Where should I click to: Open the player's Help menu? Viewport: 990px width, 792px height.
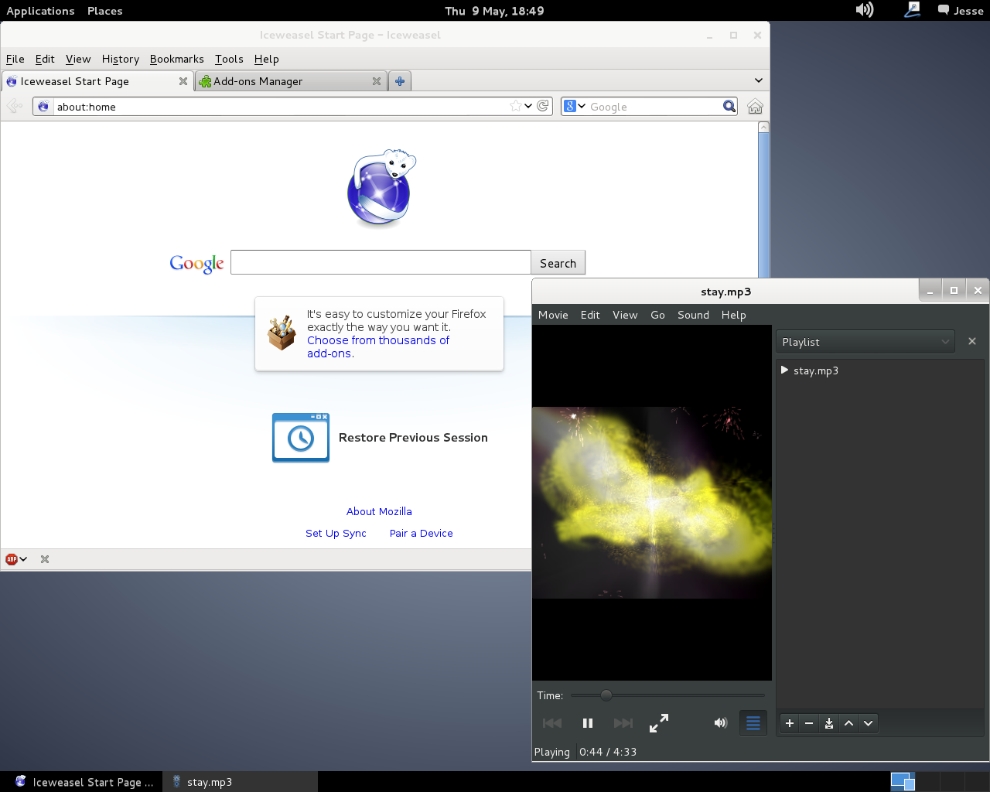pyautogui.click(x=733, y=315)
